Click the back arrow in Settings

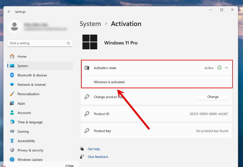point(9,12)
